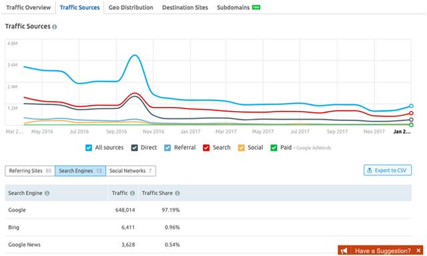
Task: Select the Social Networks button
Action: point(131,171)
